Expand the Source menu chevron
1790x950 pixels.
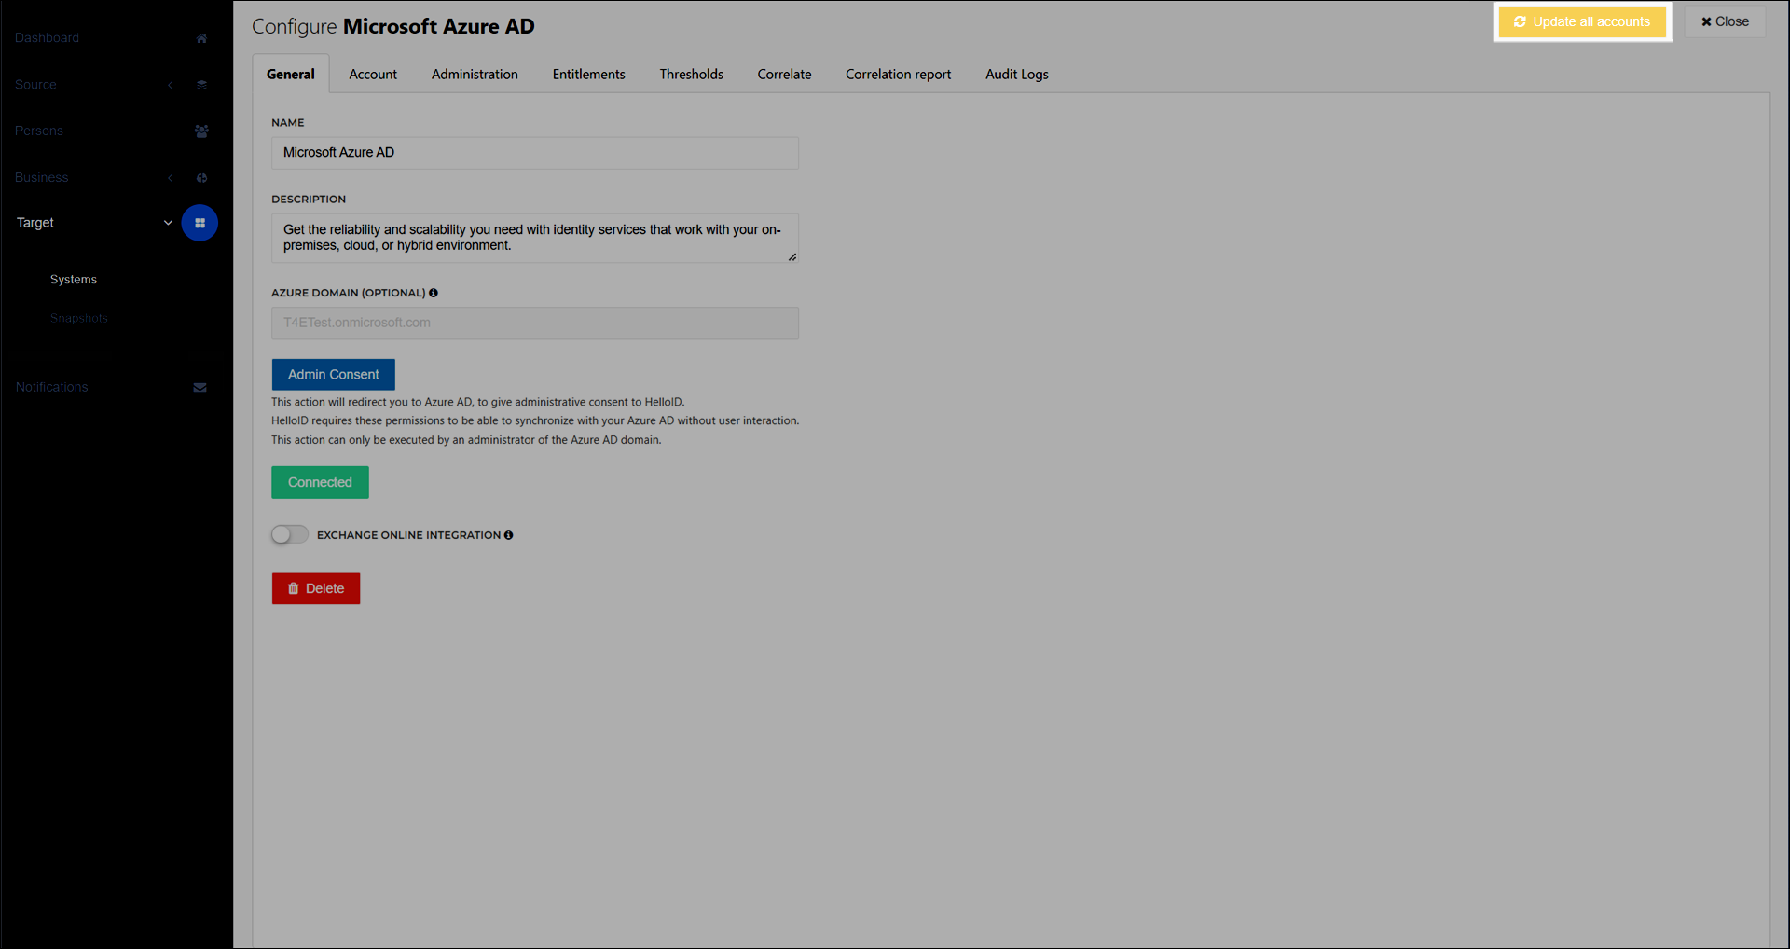pyautogui.click(x=170, y=85)
